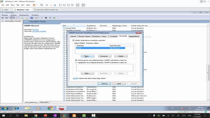Click Düzenle button under community list
Screen dimensions: 210x118
[x=105, y=56]
